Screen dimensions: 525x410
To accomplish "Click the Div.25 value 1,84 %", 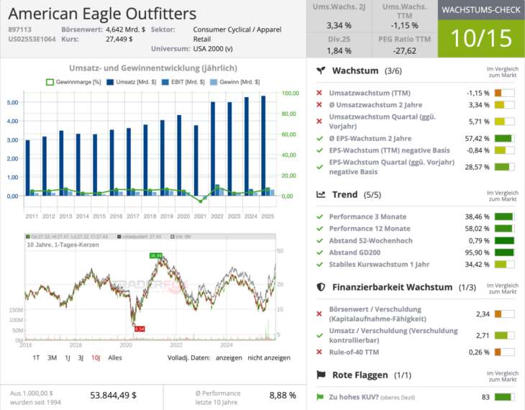I will pos(339,51).
